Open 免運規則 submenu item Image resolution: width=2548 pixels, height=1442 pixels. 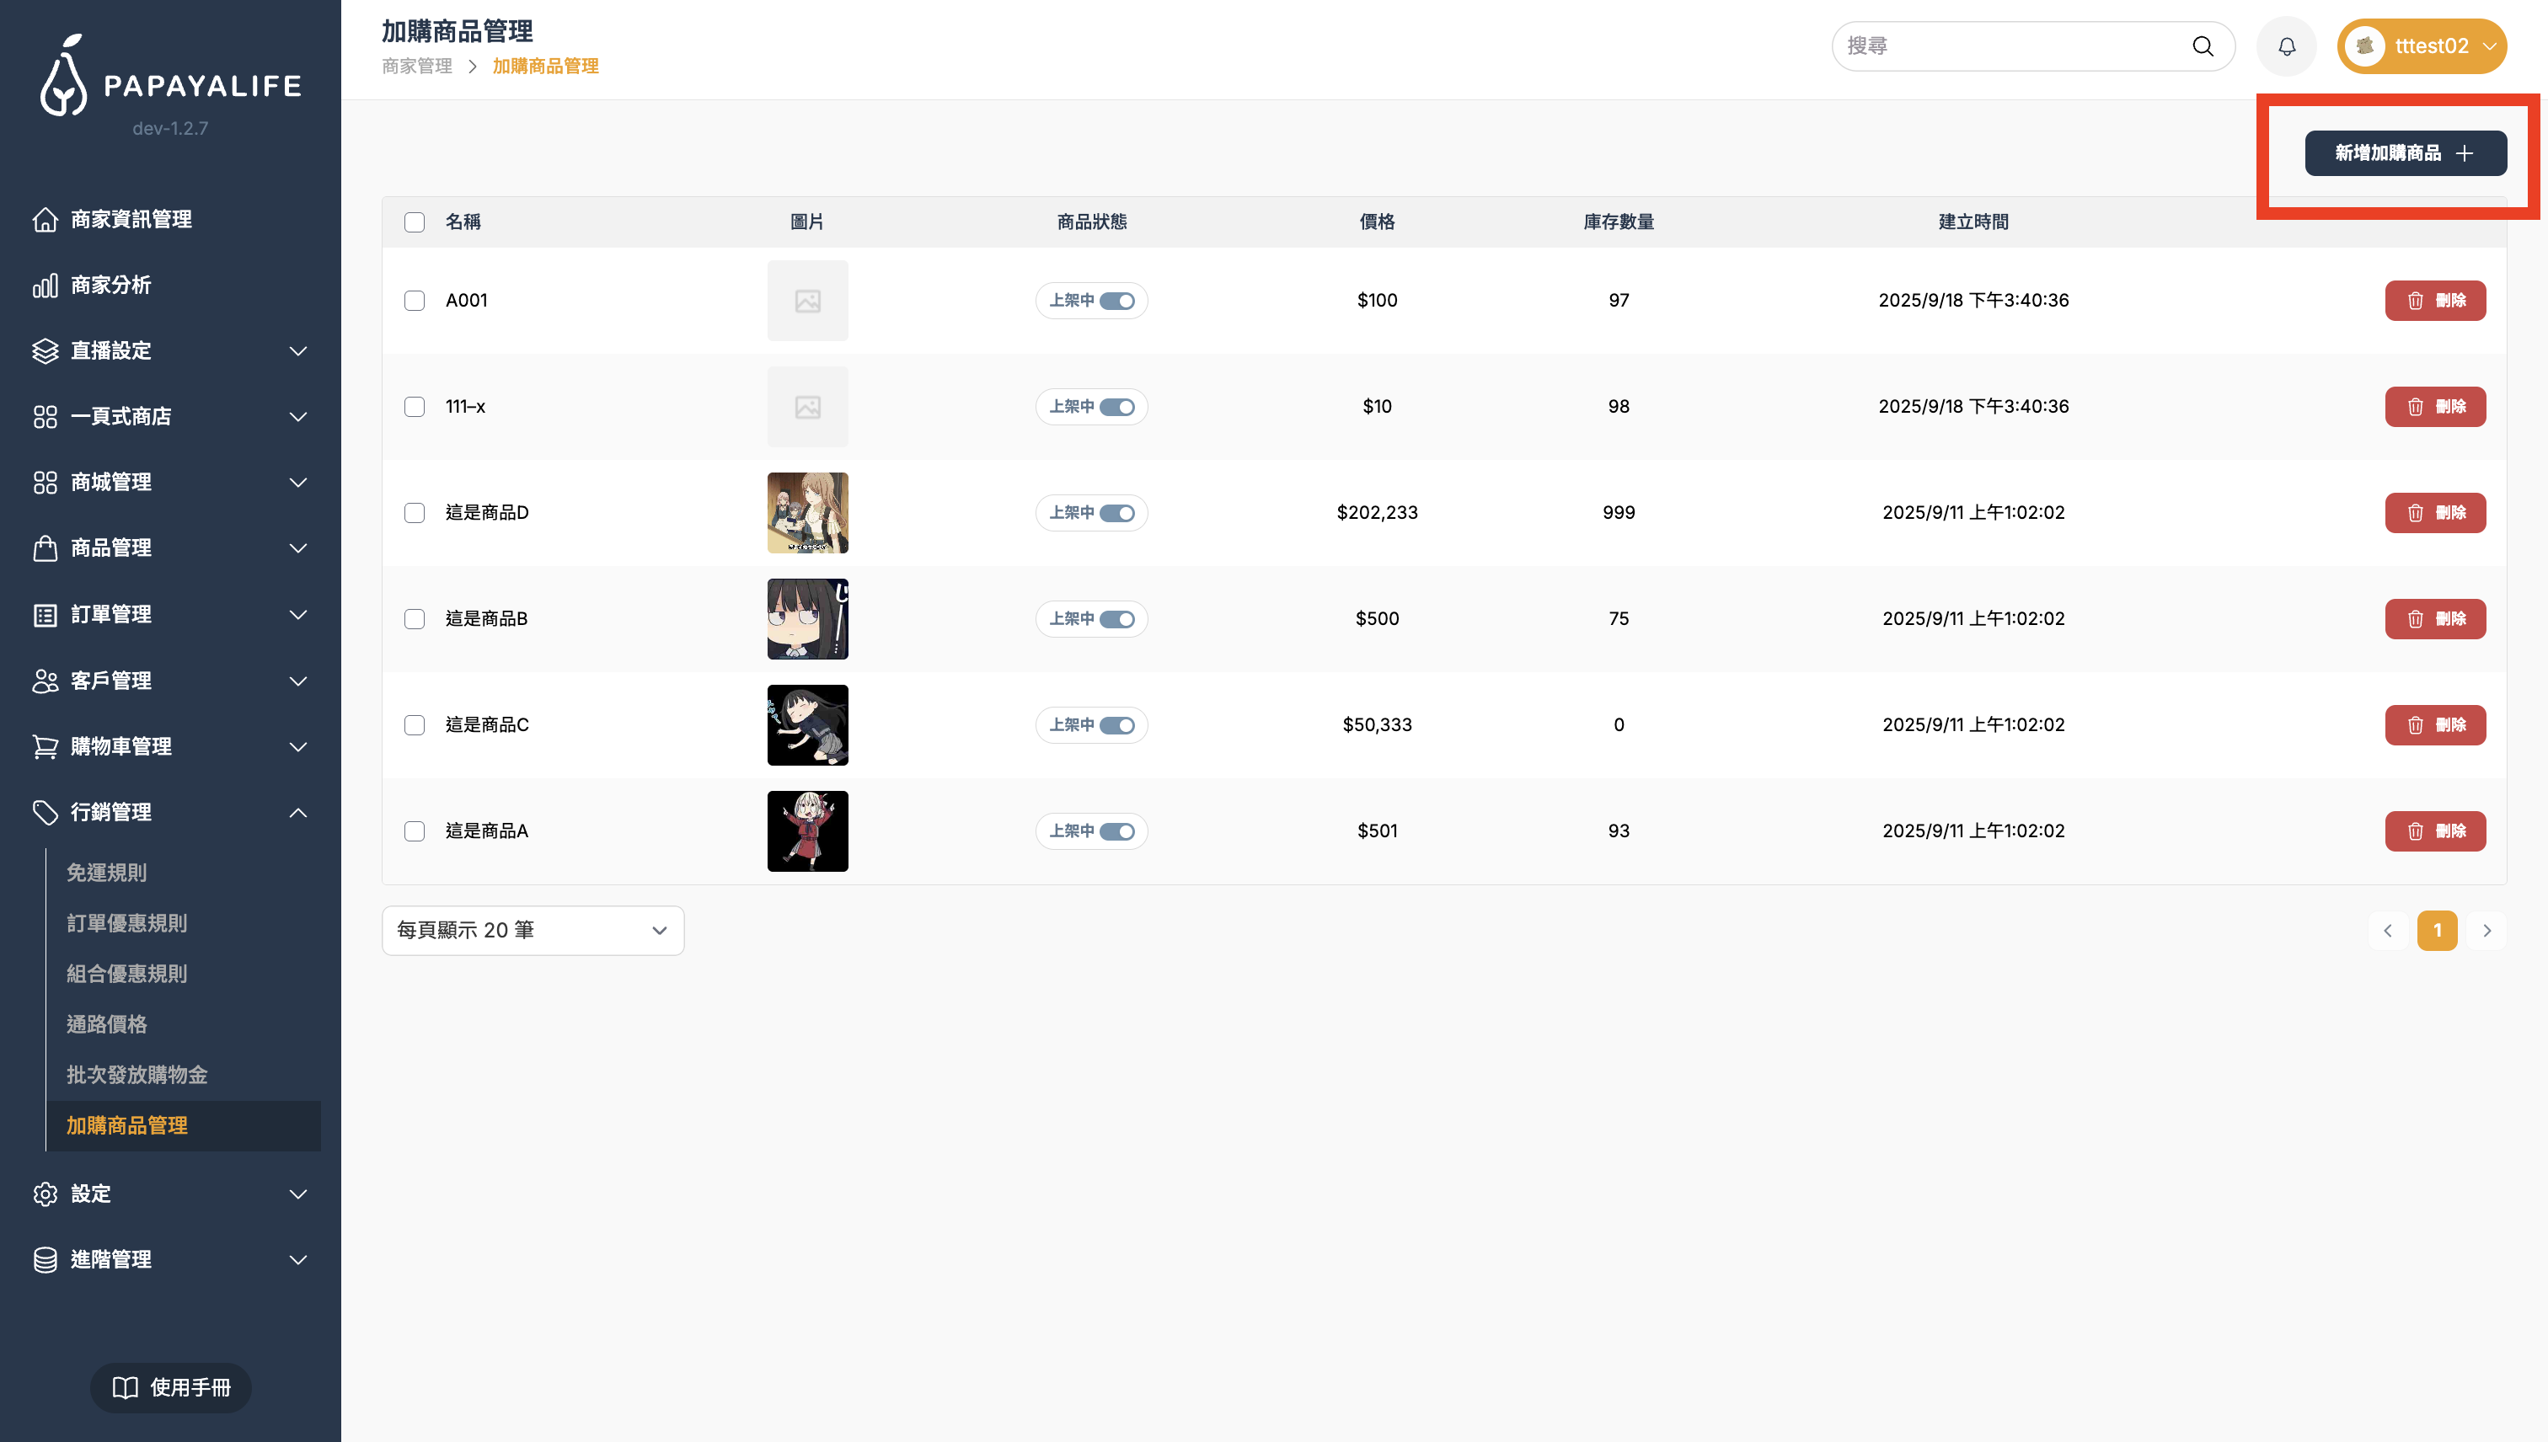pyautogui.click(x=106, y=873)
